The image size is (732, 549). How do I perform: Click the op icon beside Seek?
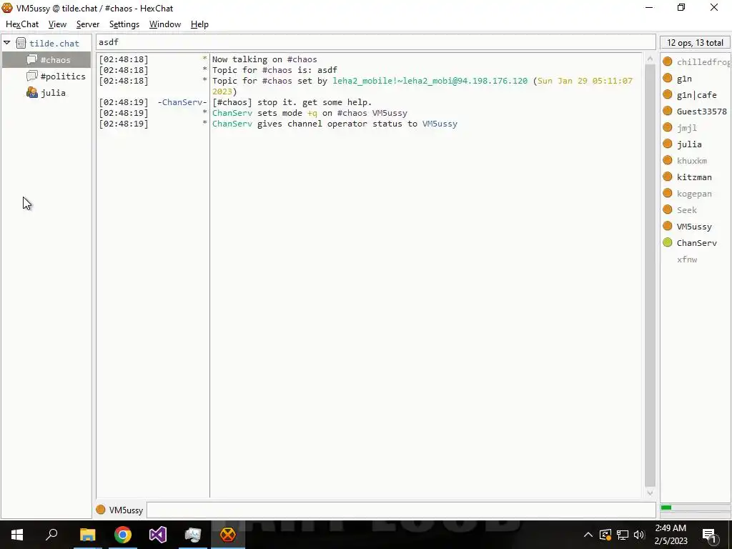click(x=668, y=209)
